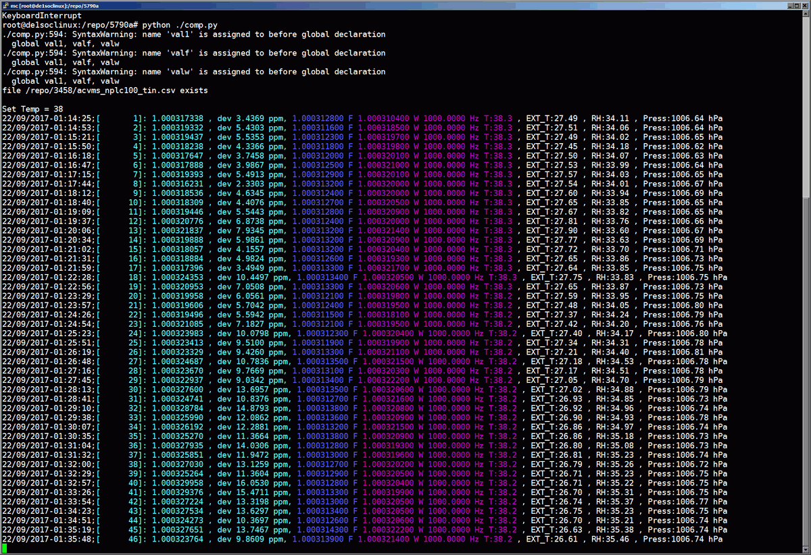Click the reading "1.000317338"
The height and width of the screenshot is (555, 811).
click(177, 119)
